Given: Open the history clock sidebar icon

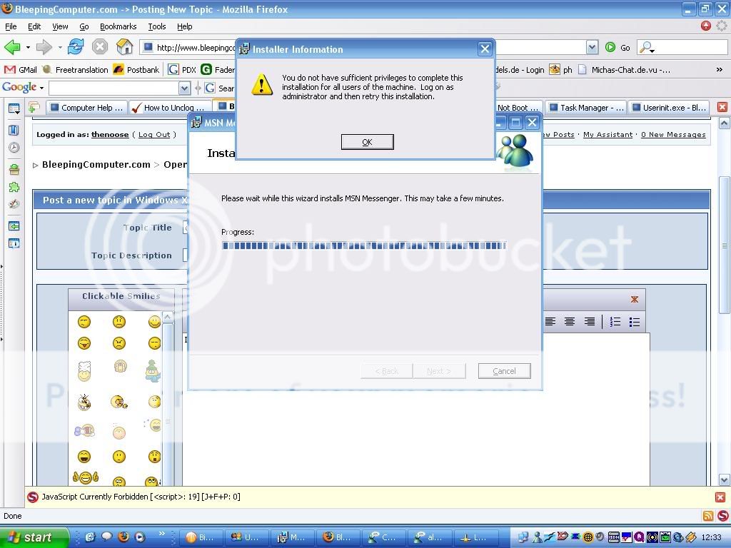Looking at the screenshot, I should [x=14, y=148].
